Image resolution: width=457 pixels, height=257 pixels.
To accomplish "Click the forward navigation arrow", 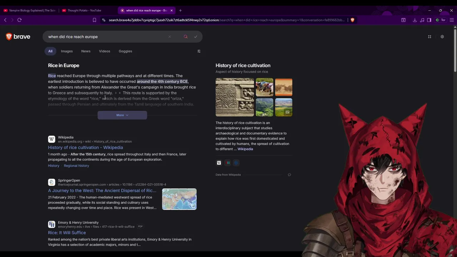I will click(x=12, y=20).
